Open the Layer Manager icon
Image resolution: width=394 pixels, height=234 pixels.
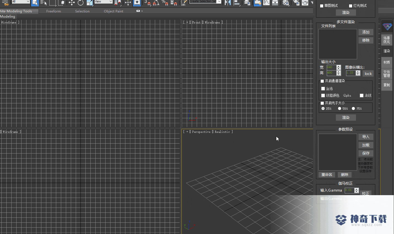247,3
